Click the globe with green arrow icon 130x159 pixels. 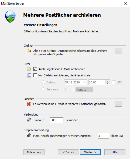[x=10, y=17]
